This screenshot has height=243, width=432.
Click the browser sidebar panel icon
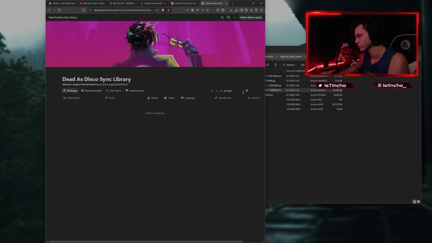click(241, 10)
